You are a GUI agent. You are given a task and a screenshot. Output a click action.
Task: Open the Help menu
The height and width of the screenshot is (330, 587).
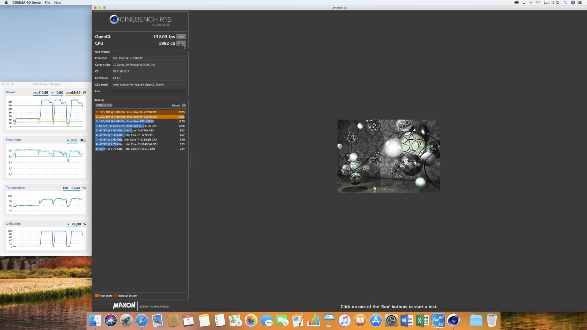57,2
